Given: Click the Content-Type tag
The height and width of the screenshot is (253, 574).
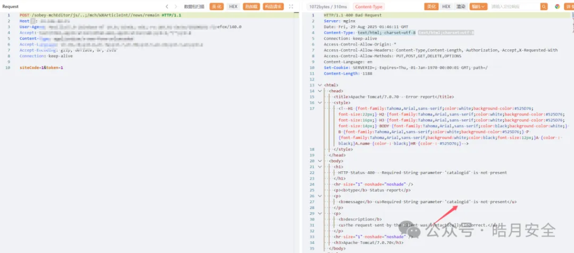Looking at the screenshot, I should (x=368, y=7).
